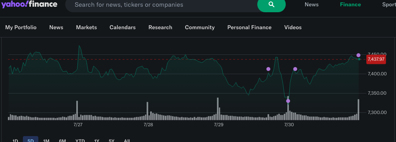
Task: Click the tall volume bar above 7/28
Action: (x=147, y=111)
